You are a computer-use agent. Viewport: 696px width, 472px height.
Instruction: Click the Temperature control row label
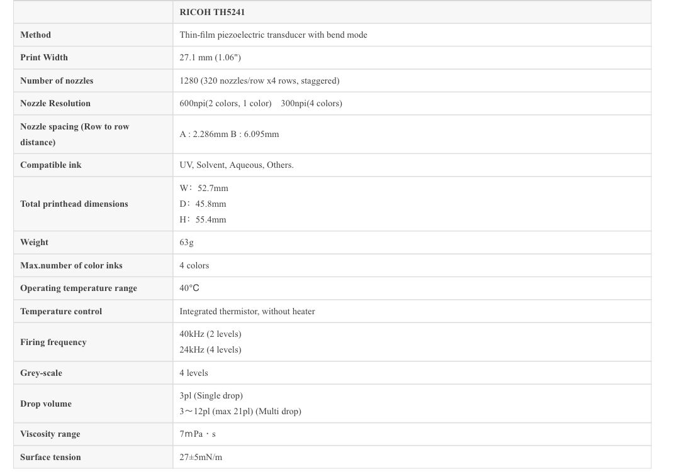(x=61, y=312)
